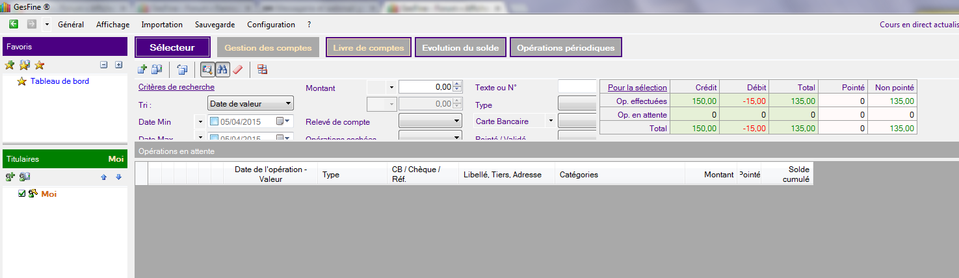Open the Date Min calendar picker
Viewport: 959px width, 278px height.
point(283,121)
